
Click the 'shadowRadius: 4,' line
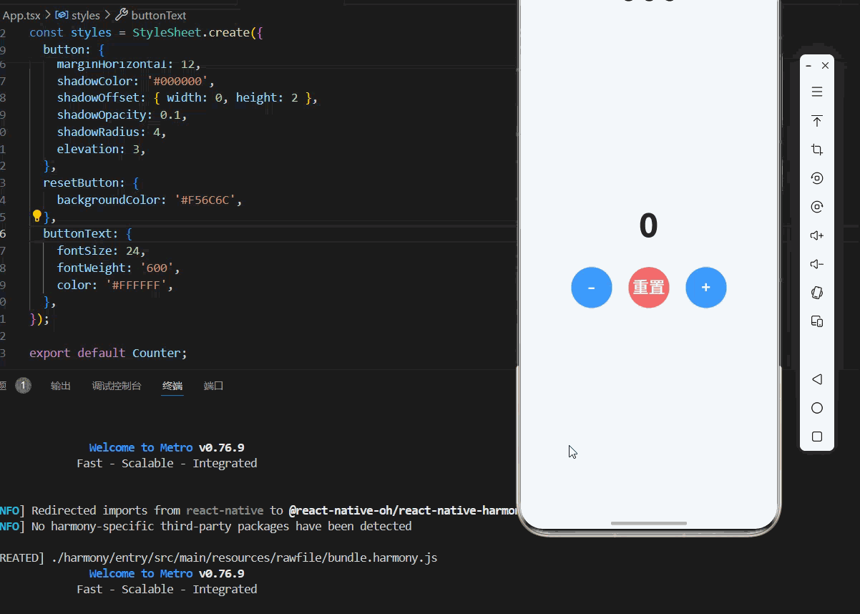[112, 132]
